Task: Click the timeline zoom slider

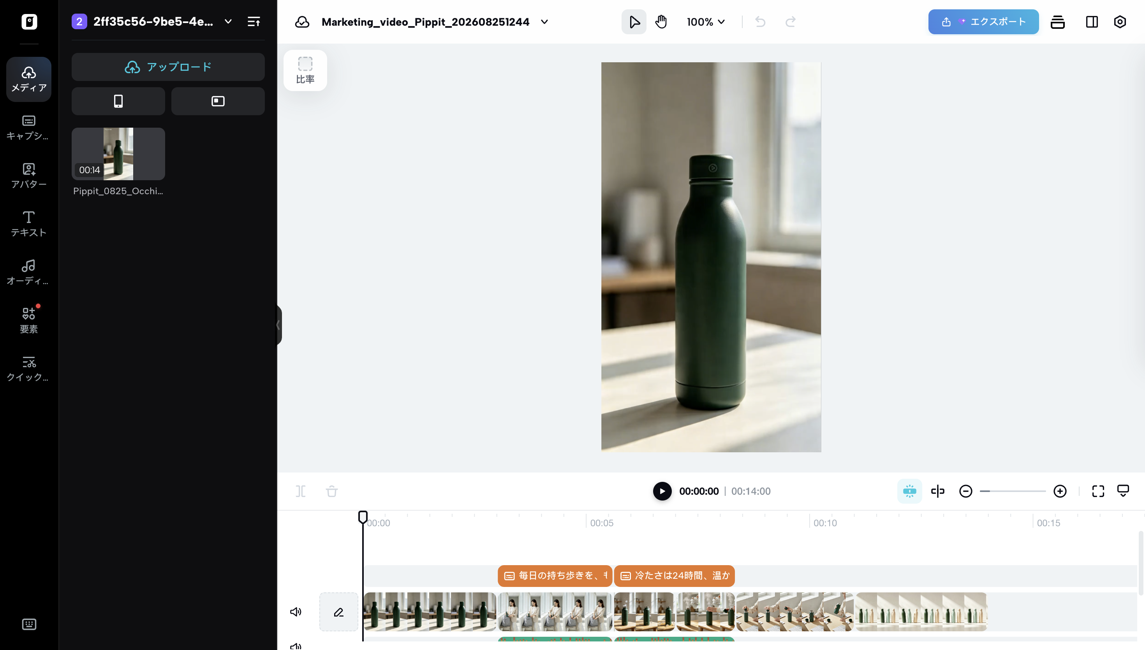Action: 1013,492
